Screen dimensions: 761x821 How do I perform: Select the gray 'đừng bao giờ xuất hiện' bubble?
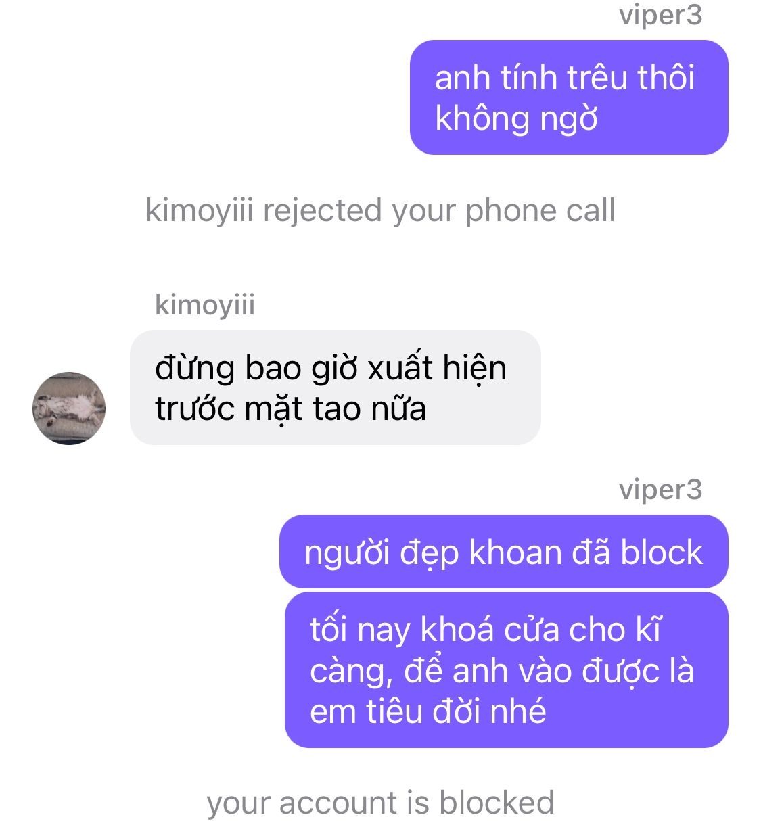(x=336, y=388)
